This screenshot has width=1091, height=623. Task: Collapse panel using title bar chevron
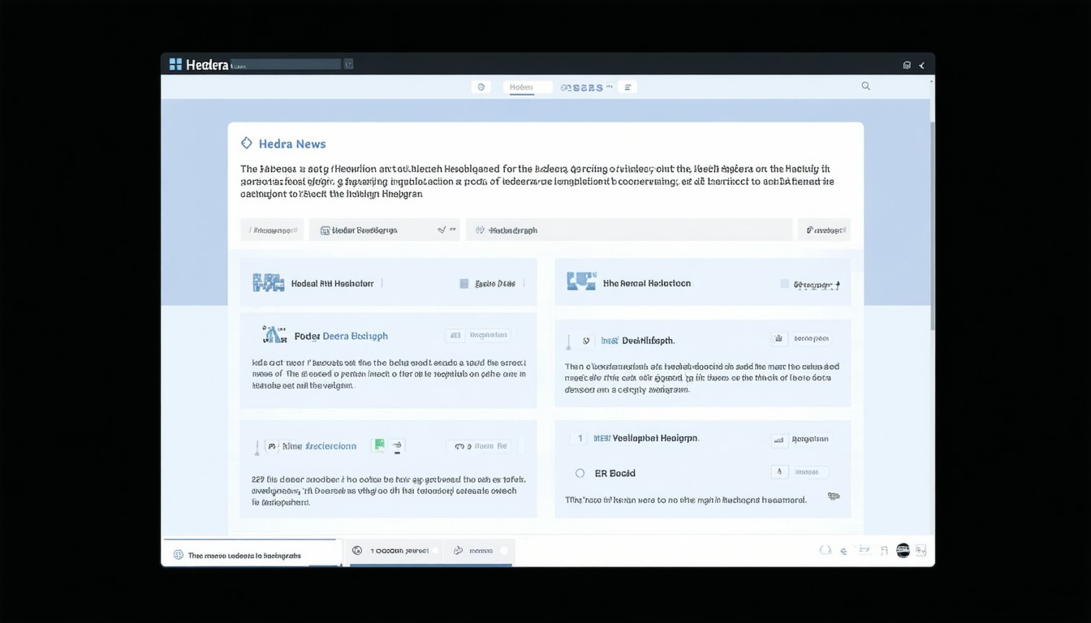click(x=921, y=66)
